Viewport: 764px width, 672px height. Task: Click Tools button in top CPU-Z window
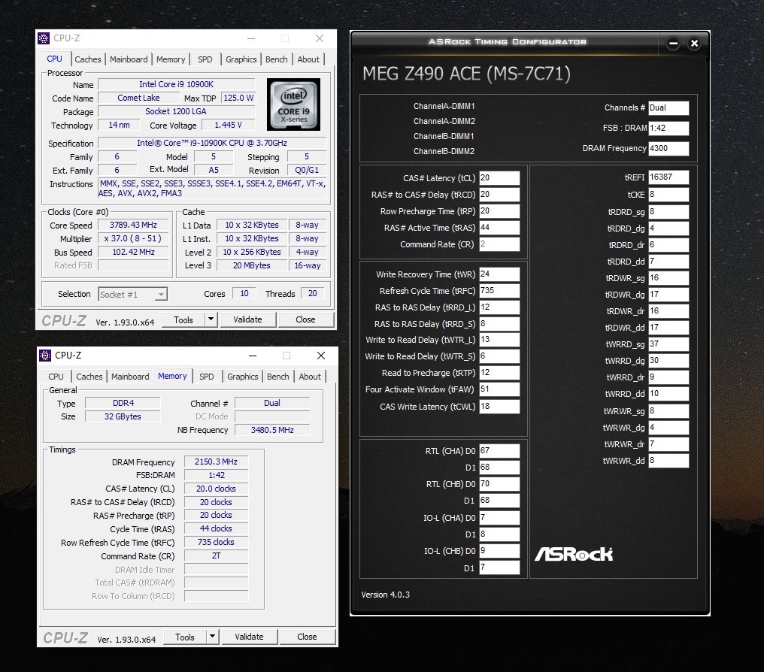pyautogui.click(x=183, y=320)
